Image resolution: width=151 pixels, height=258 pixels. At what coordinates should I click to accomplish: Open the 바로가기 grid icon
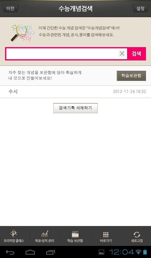(106, 235)
